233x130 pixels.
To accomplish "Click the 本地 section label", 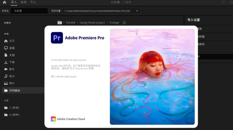I will pos(6,34).
